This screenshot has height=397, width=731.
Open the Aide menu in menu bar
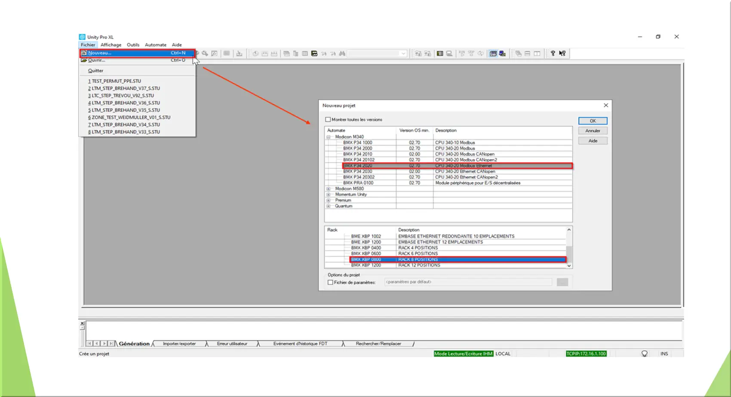[x=177, y=45]
